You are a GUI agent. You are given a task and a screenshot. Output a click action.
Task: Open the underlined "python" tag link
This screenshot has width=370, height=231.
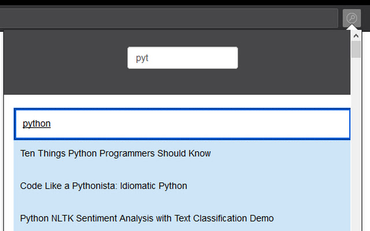[x=36, y=124]
